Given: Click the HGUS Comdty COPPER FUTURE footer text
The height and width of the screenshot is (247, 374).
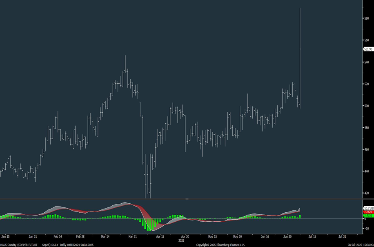Looking at the screenshot, I should (19, 245).
